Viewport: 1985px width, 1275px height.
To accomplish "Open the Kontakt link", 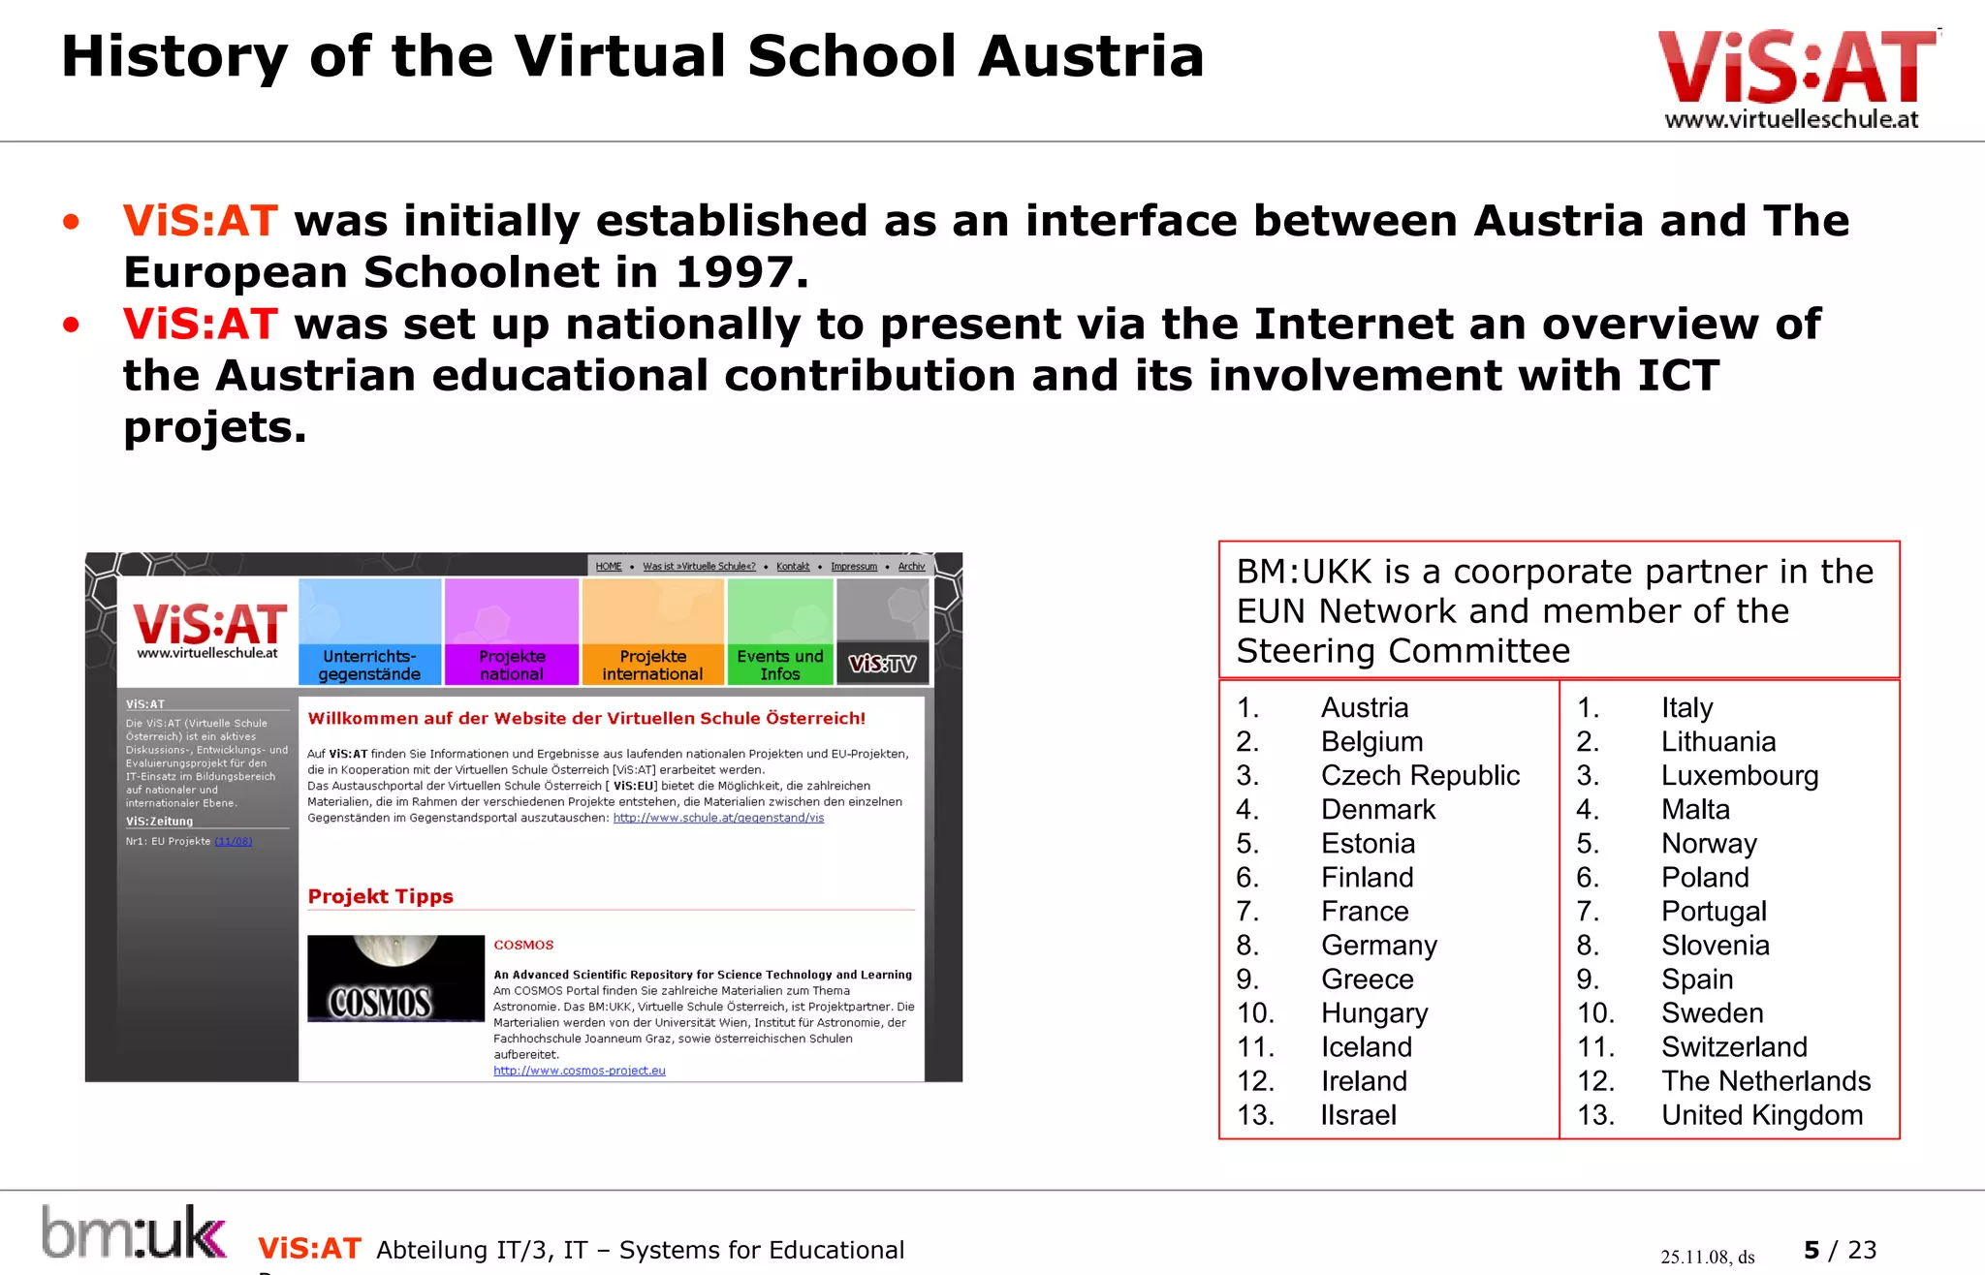I will tap(793, 566).
